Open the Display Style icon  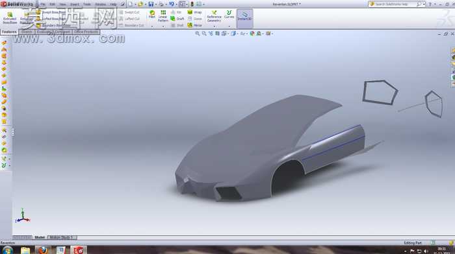[x=233, y=34]
